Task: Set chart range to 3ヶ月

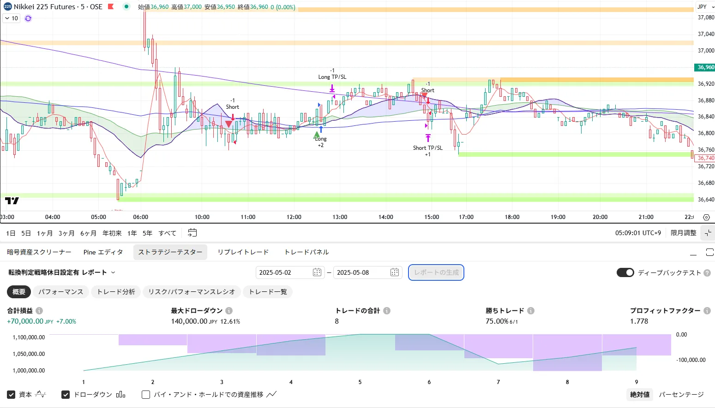Action: pyautogui.click(x=66, y=233)
